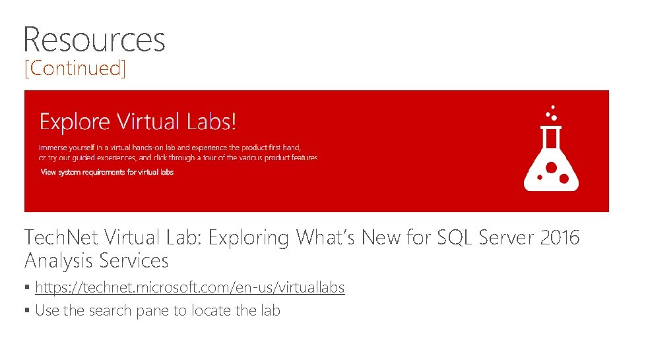Click the 'try our guided experiences' line
Screen dimensions: 646x363
click(x=178, y=158)
